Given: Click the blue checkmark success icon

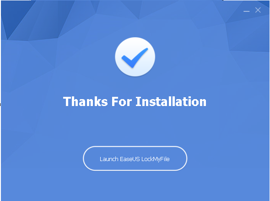Looking at the screenshot, I should pyautogui.click(x=135, y=58).
